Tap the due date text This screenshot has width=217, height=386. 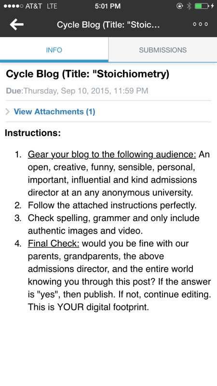click(x=77, y=91)
